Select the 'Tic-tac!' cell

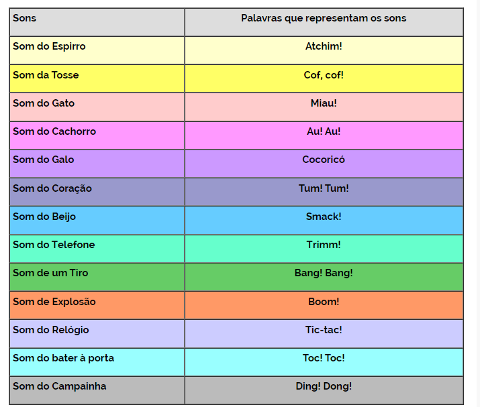(x=324, y=334)
